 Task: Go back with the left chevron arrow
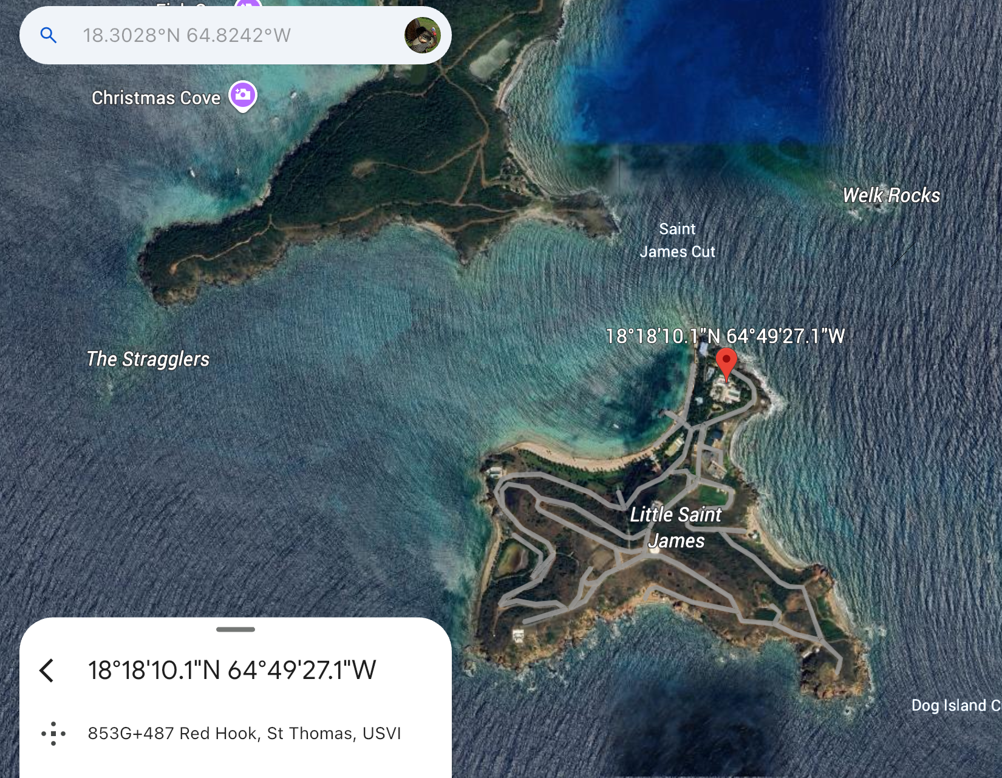pos(47,671)
